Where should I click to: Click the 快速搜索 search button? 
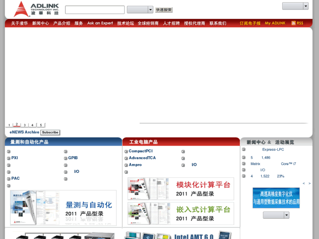point(164,10)
